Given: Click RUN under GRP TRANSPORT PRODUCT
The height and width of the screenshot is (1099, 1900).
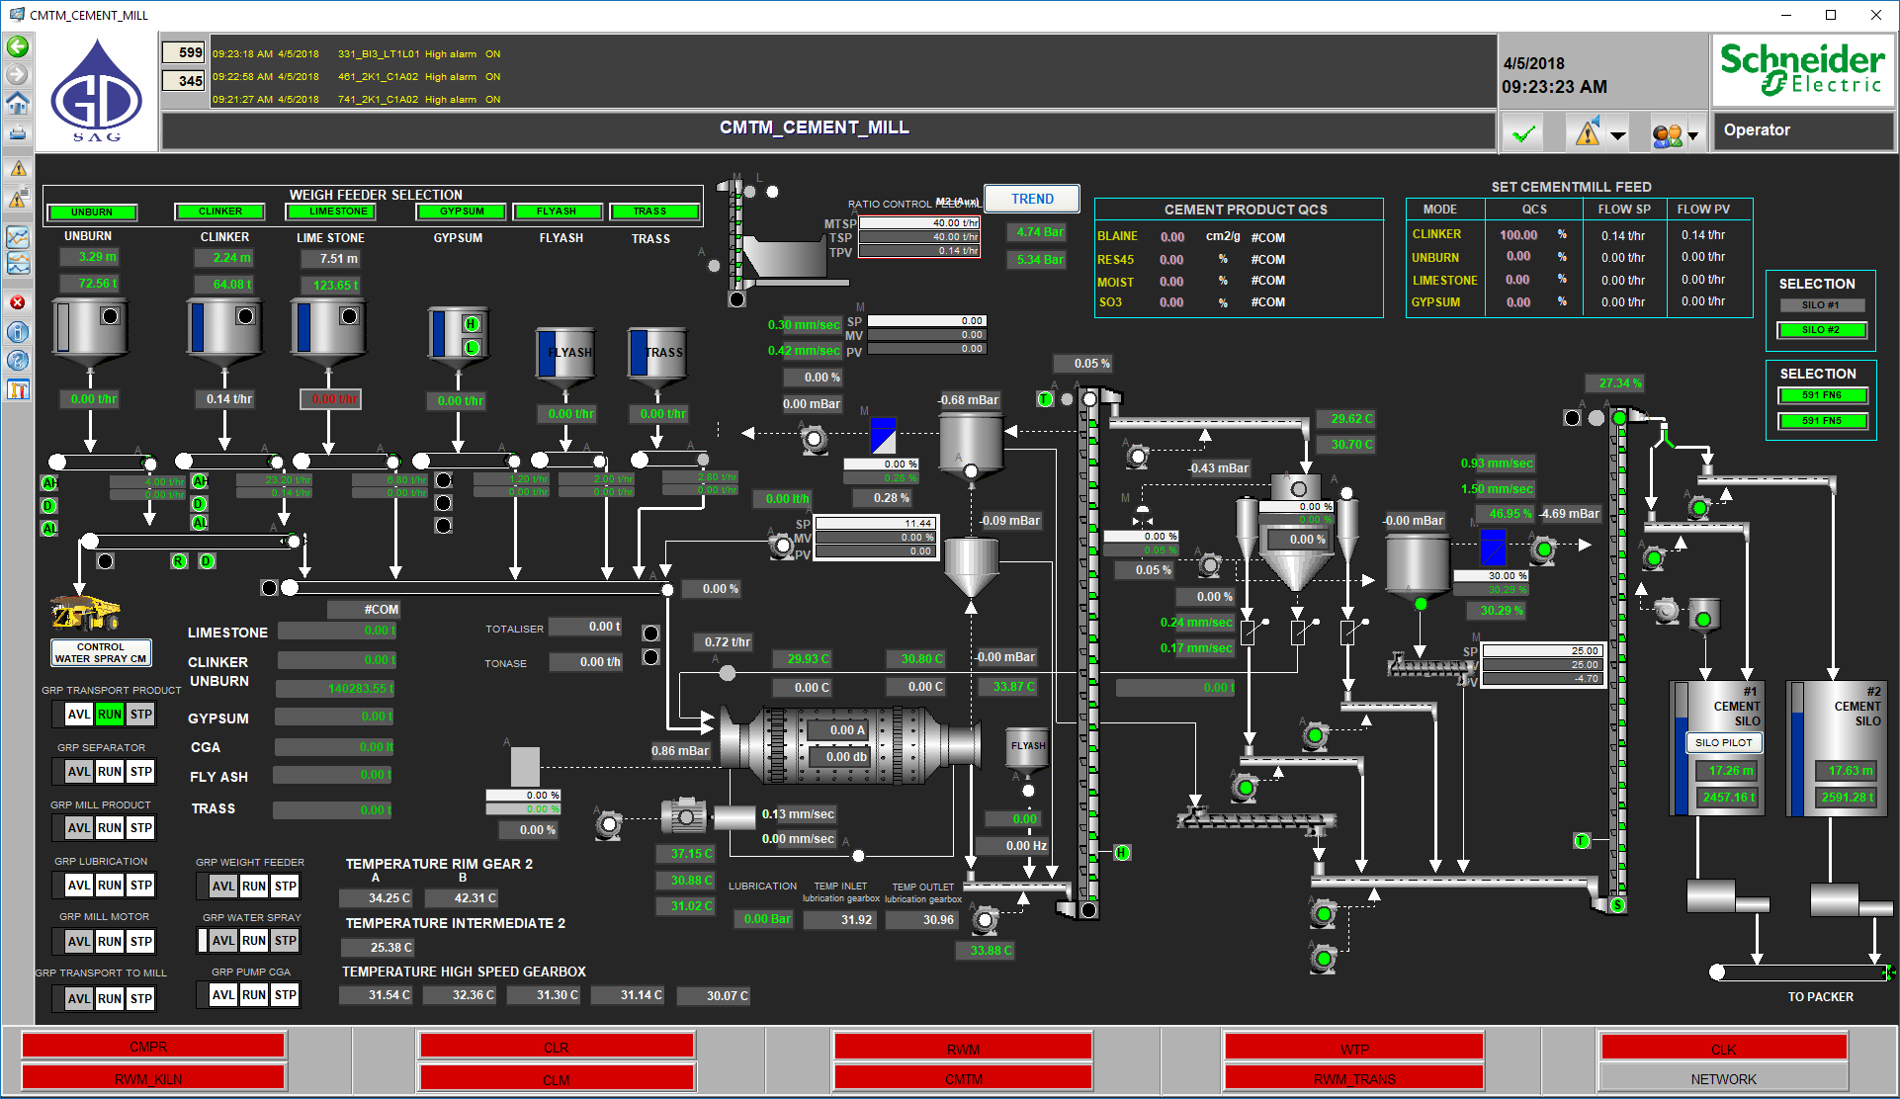Looking at the screenshot, I should [110, 714].
